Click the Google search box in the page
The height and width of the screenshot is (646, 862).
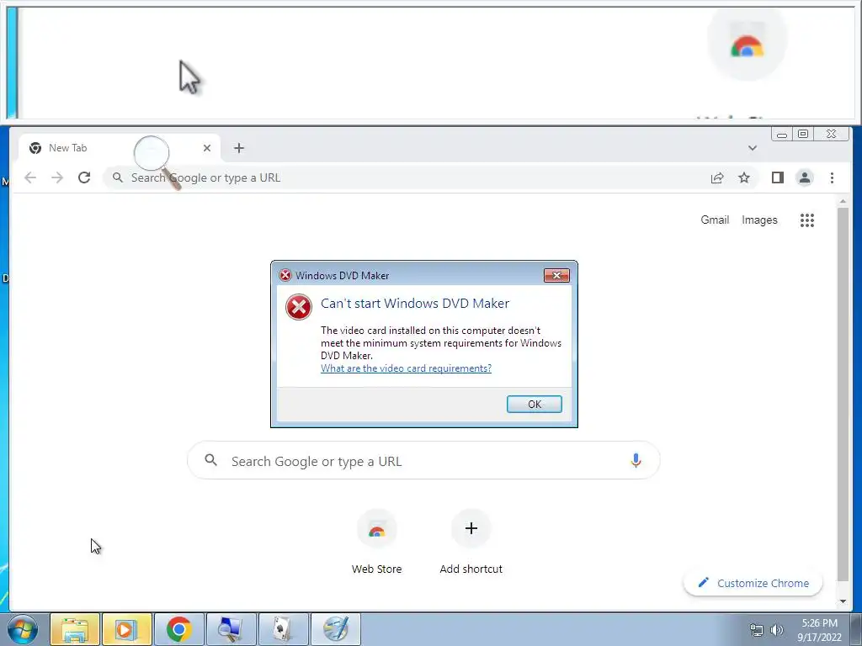(x=423, y=460)
